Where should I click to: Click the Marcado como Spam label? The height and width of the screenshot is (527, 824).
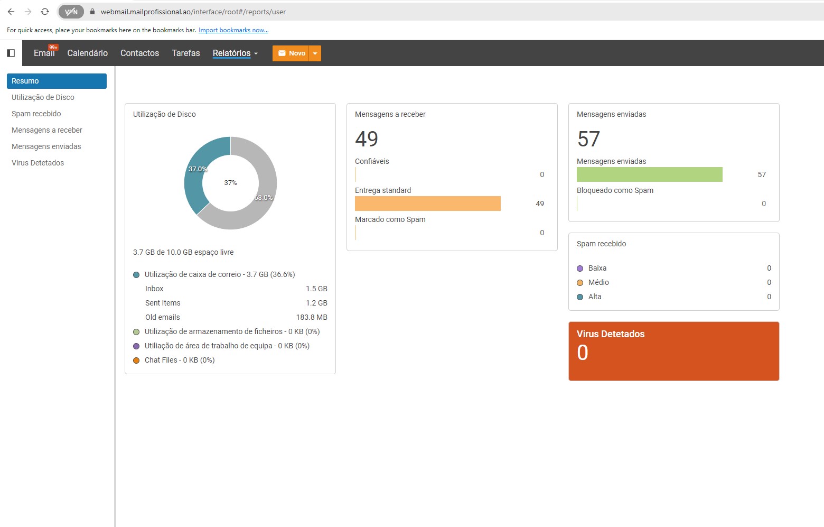click(390, 219)
